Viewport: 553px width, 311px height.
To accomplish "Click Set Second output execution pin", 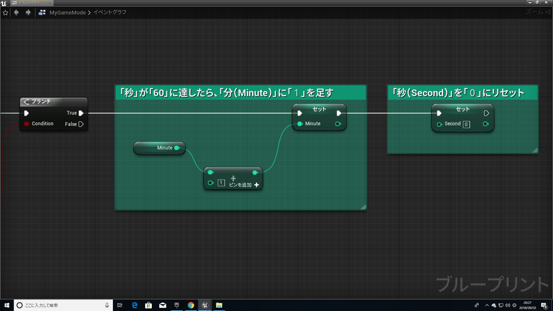I will point(487,113).
